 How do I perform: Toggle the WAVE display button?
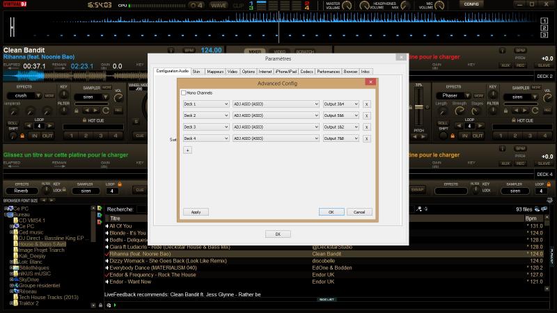pos(219,5)
